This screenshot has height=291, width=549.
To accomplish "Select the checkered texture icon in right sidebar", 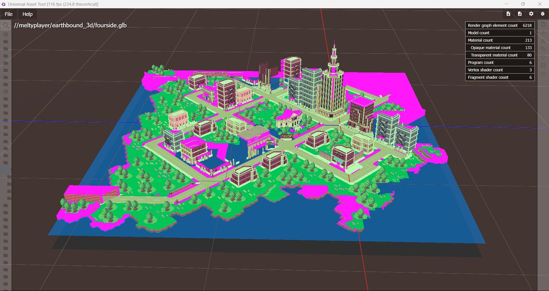I will (x=543, y=65).
